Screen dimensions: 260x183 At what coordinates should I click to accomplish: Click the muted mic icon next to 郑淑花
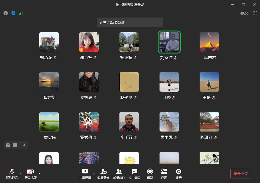pyautogui.click(x=55, y=58)
